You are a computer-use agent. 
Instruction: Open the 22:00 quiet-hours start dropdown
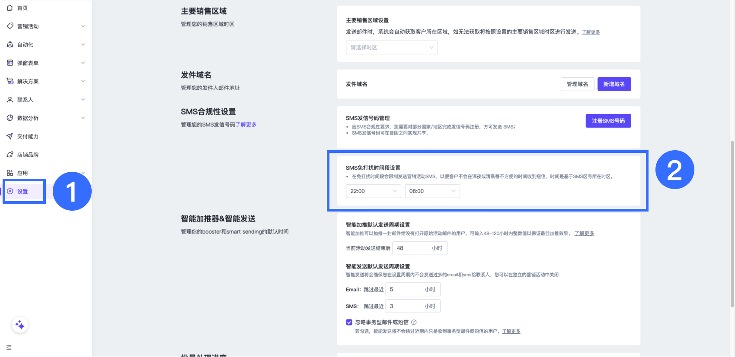click(373, 191)
